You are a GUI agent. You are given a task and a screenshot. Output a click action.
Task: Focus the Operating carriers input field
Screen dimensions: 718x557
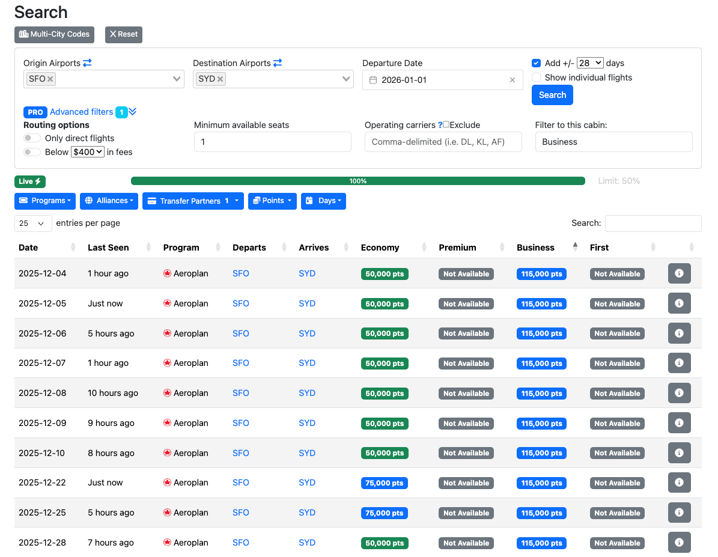(443, 142)
